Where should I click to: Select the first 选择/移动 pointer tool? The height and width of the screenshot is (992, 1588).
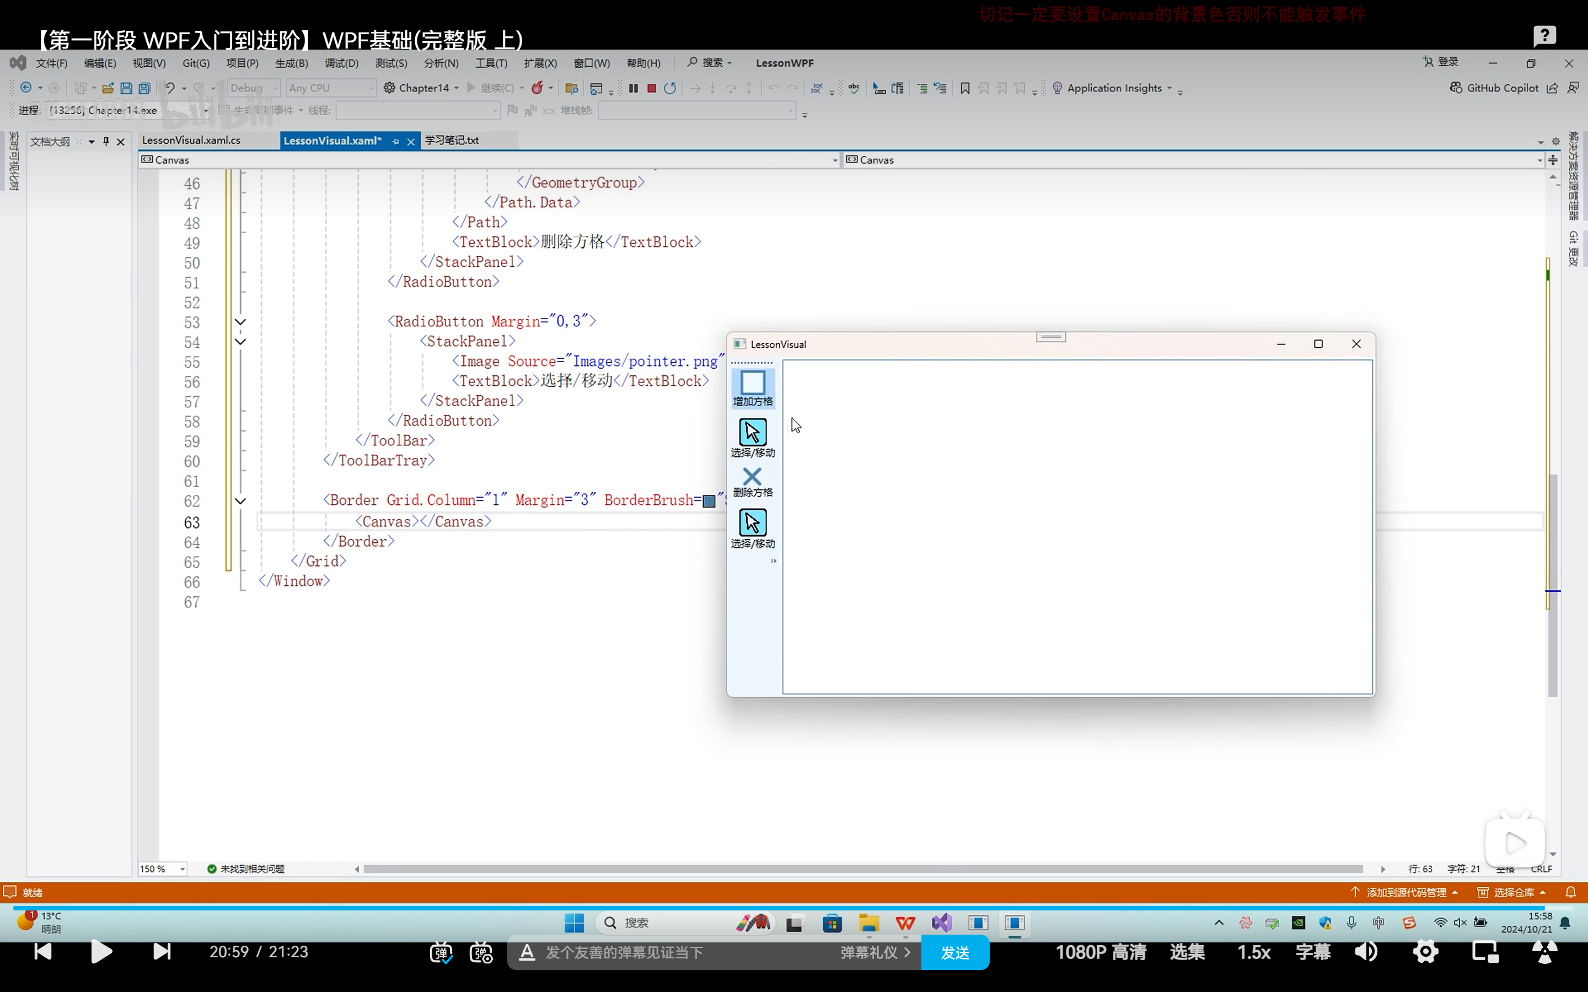[753, 438]
